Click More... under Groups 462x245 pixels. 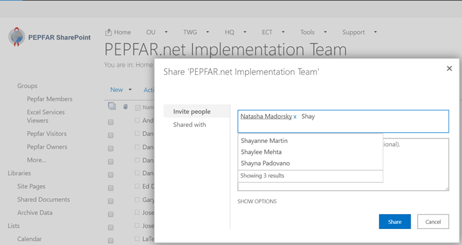click(x=36, y=160)
